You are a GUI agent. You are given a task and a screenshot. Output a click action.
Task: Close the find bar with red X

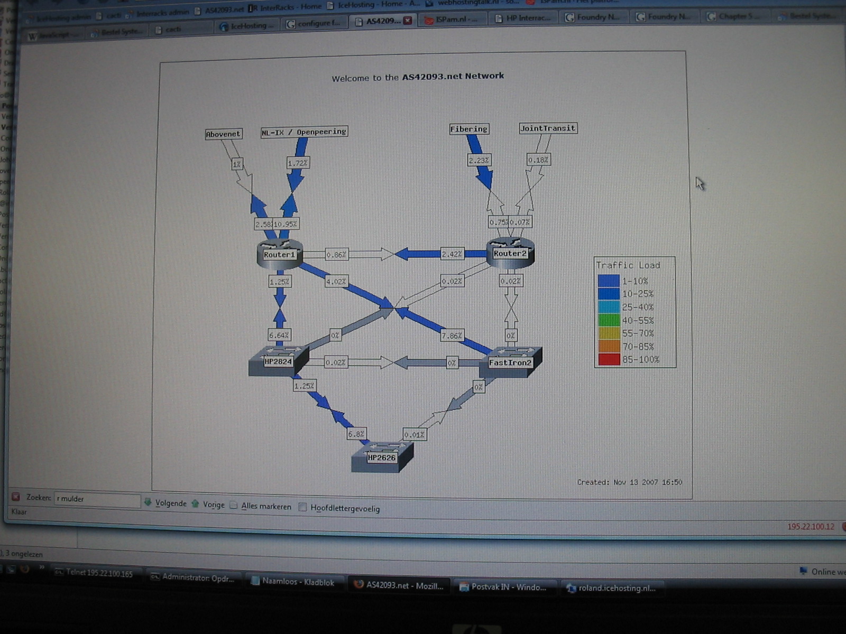tap(16, 497)
